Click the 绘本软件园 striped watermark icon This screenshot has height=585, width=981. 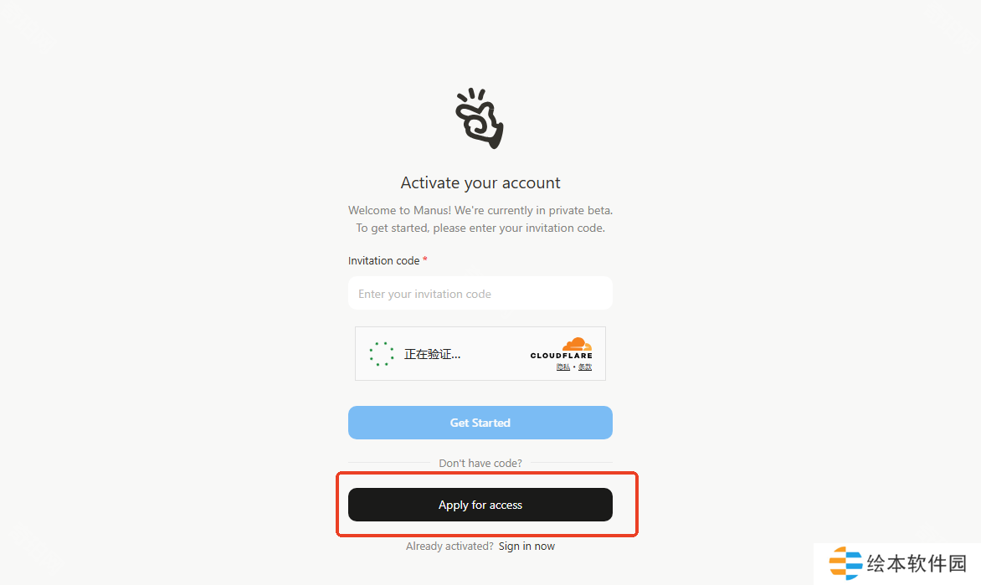[x=845, y=563]
